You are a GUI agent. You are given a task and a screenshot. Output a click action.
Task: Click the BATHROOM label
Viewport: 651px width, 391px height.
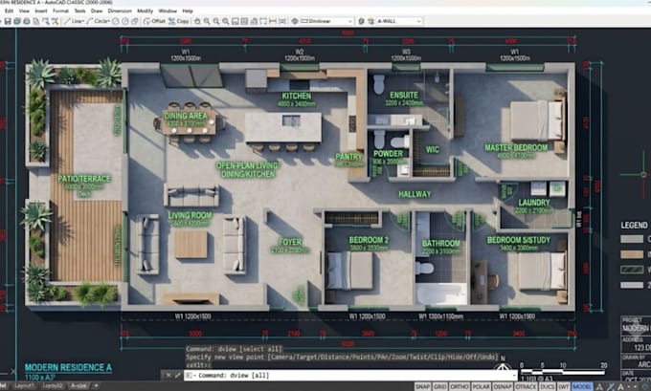pyautogui.click(x=441, y=244)
